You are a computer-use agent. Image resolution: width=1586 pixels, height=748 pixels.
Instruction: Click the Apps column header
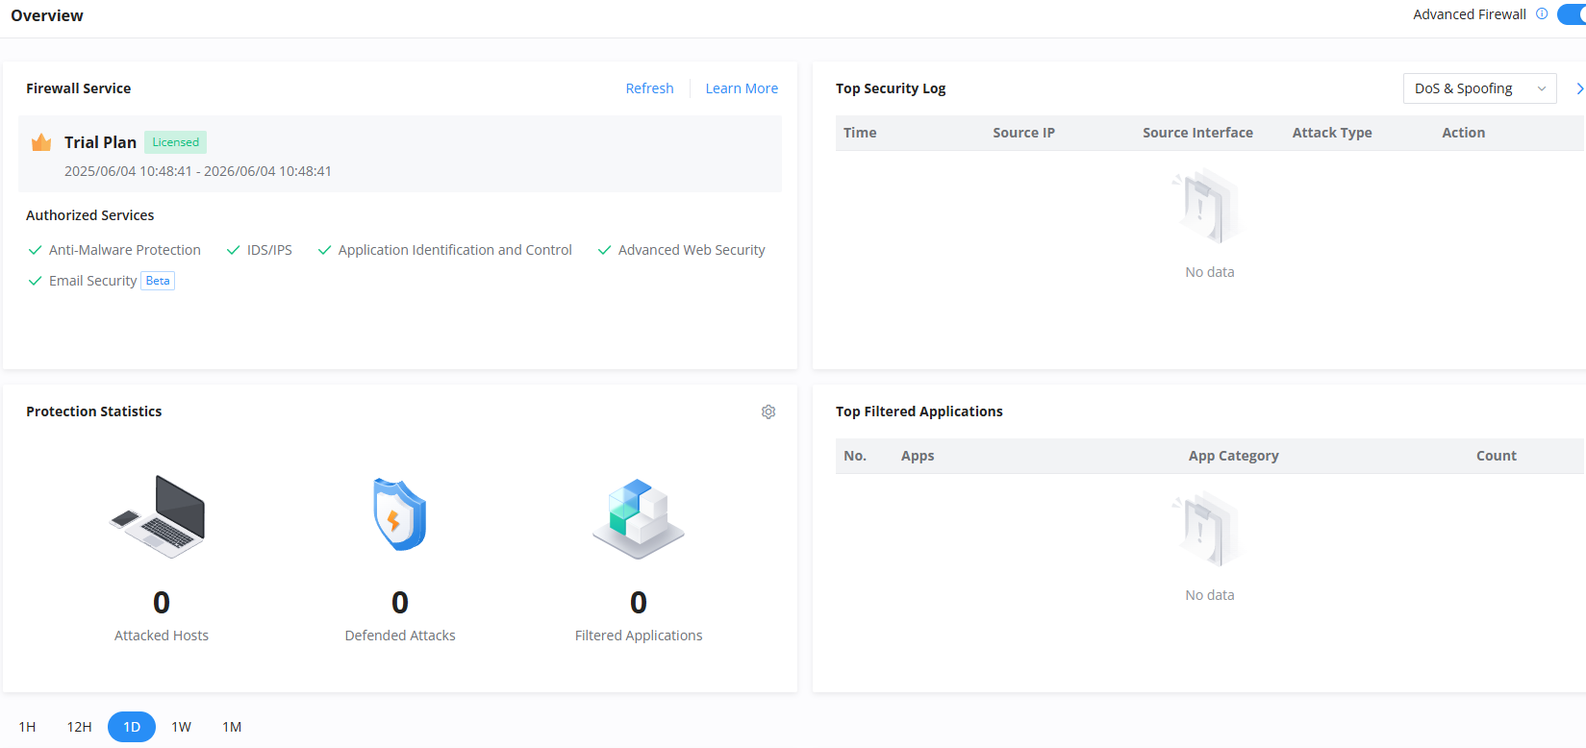point(918,456)
